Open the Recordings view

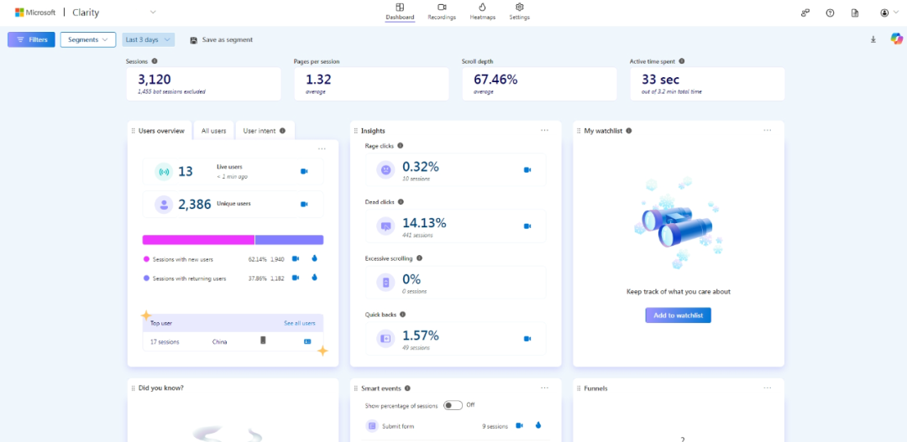click(x=442, y=12)
